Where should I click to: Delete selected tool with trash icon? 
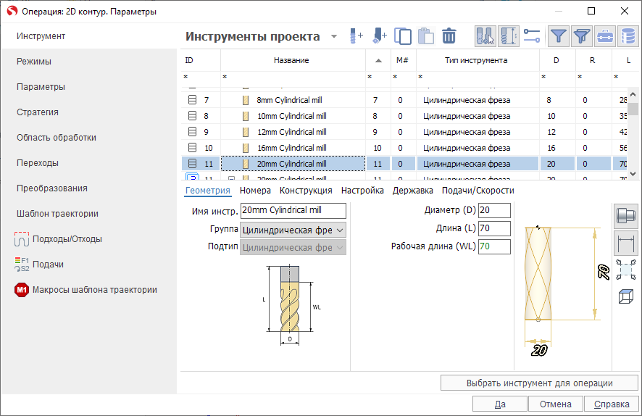[449, 36]
